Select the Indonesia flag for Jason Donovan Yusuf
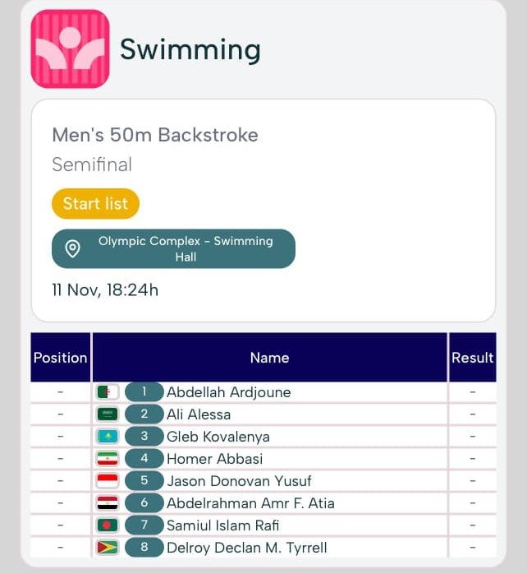527x574 pixels. [x=108, y=481]
